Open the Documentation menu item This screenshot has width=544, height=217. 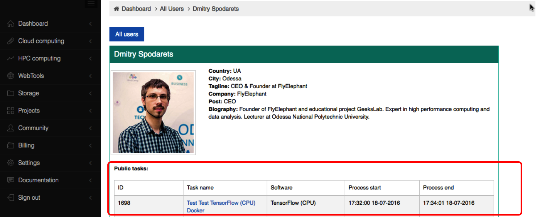38,180
